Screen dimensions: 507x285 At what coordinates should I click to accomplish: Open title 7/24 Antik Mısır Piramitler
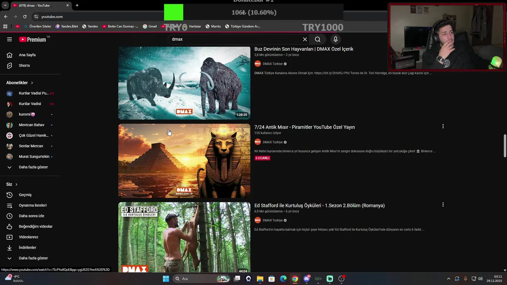[x=305, y=127]
